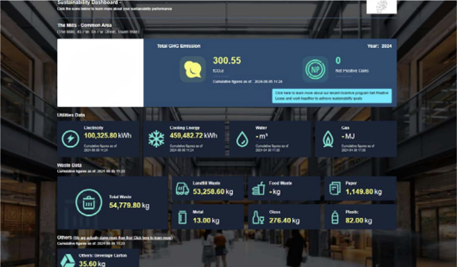Open the Food Waste icon

pyautogui.click(x=258, y=188)
